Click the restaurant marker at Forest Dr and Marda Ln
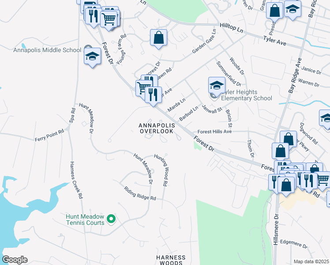Image resolution: width=330 pixels, height=265 pixels. point(153,95)
